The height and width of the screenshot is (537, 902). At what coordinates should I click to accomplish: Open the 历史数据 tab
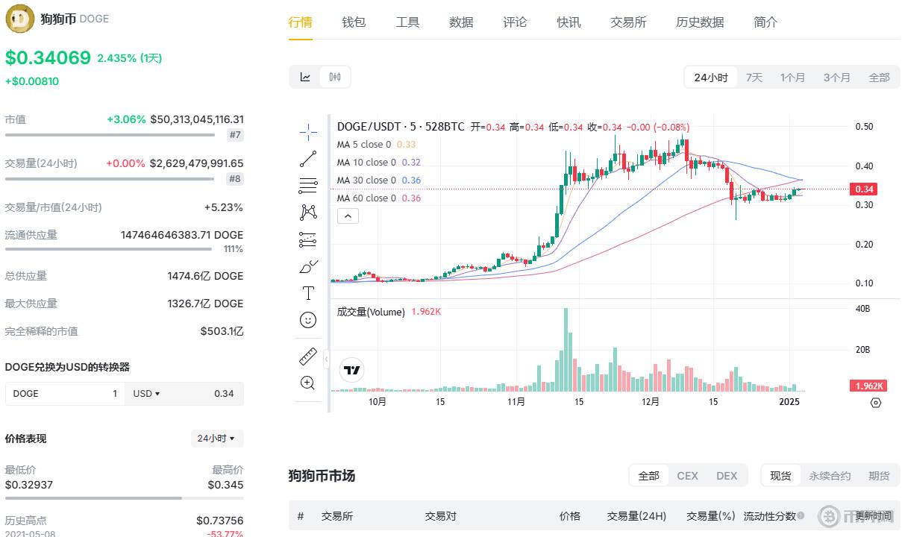[x=699, y=22]
